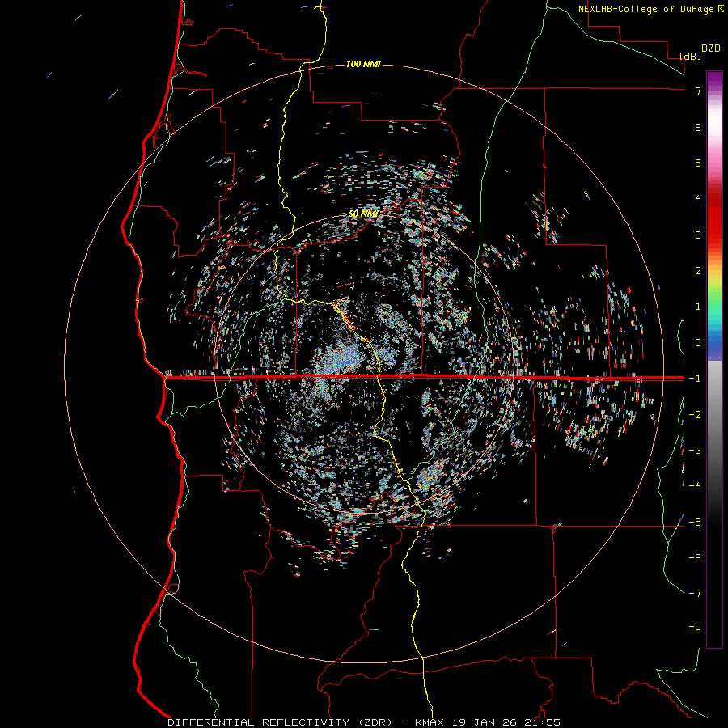Click the color scale value -6
The width and height of the screenshot is (728, 728).
coord(695,557)
